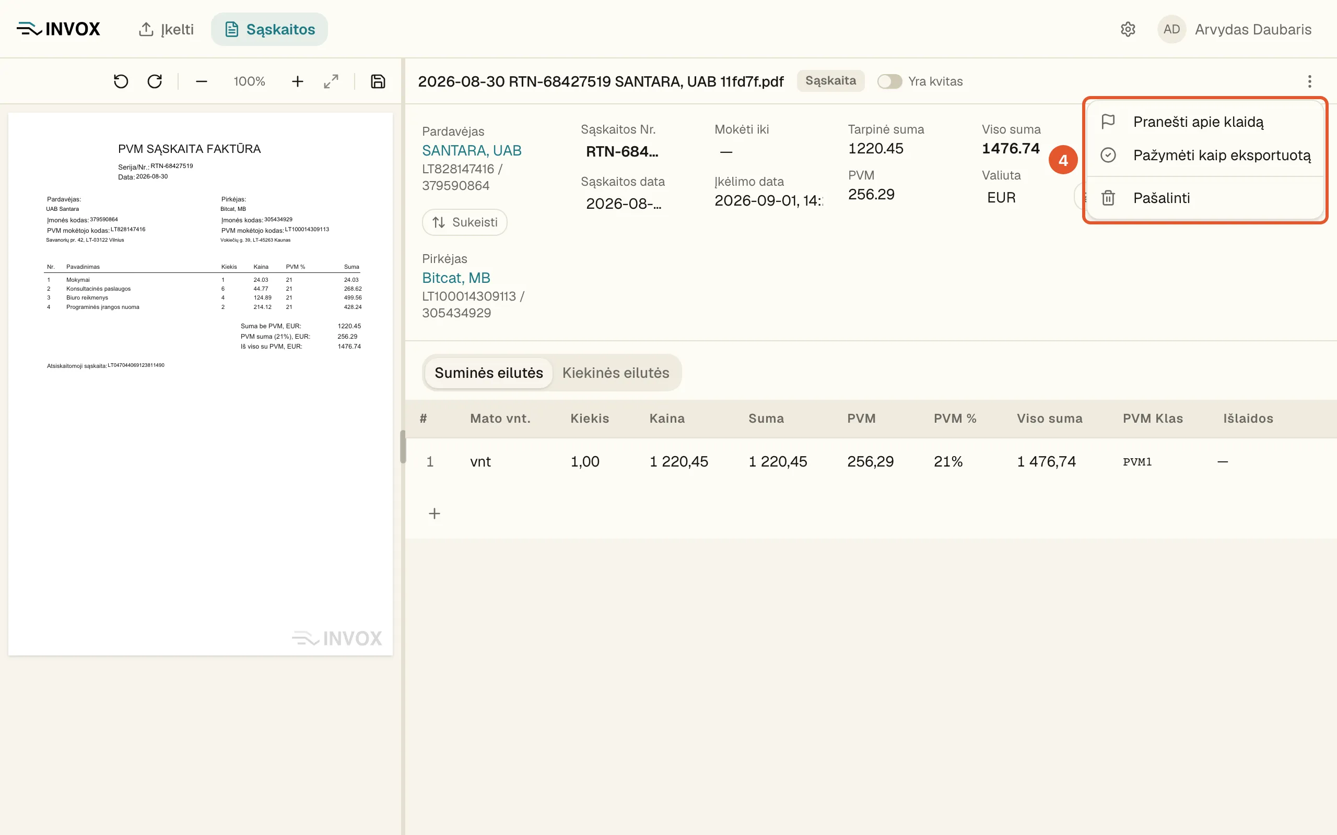Edit invoice number RTN-684… field
This screenshot has height=835, width=1337.
pyautogui.click(x=622, y=151)
